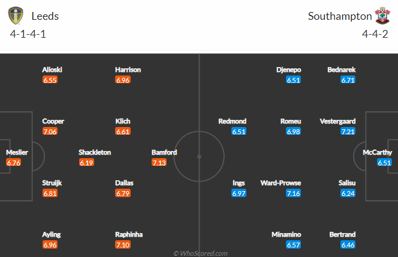398x257 pixels.
Task: Select Cooper's 7.06 rating badge
Action: click(x=50, y=131)
